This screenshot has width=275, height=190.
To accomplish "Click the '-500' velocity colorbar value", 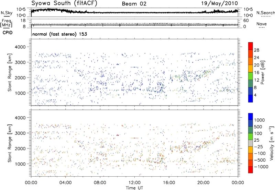I will coord(260,160).
